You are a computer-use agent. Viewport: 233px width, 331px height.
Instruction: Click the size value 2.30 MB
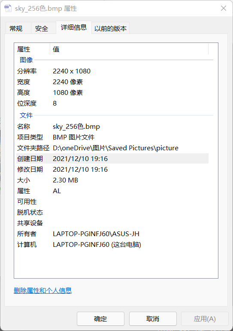point(65,180)
